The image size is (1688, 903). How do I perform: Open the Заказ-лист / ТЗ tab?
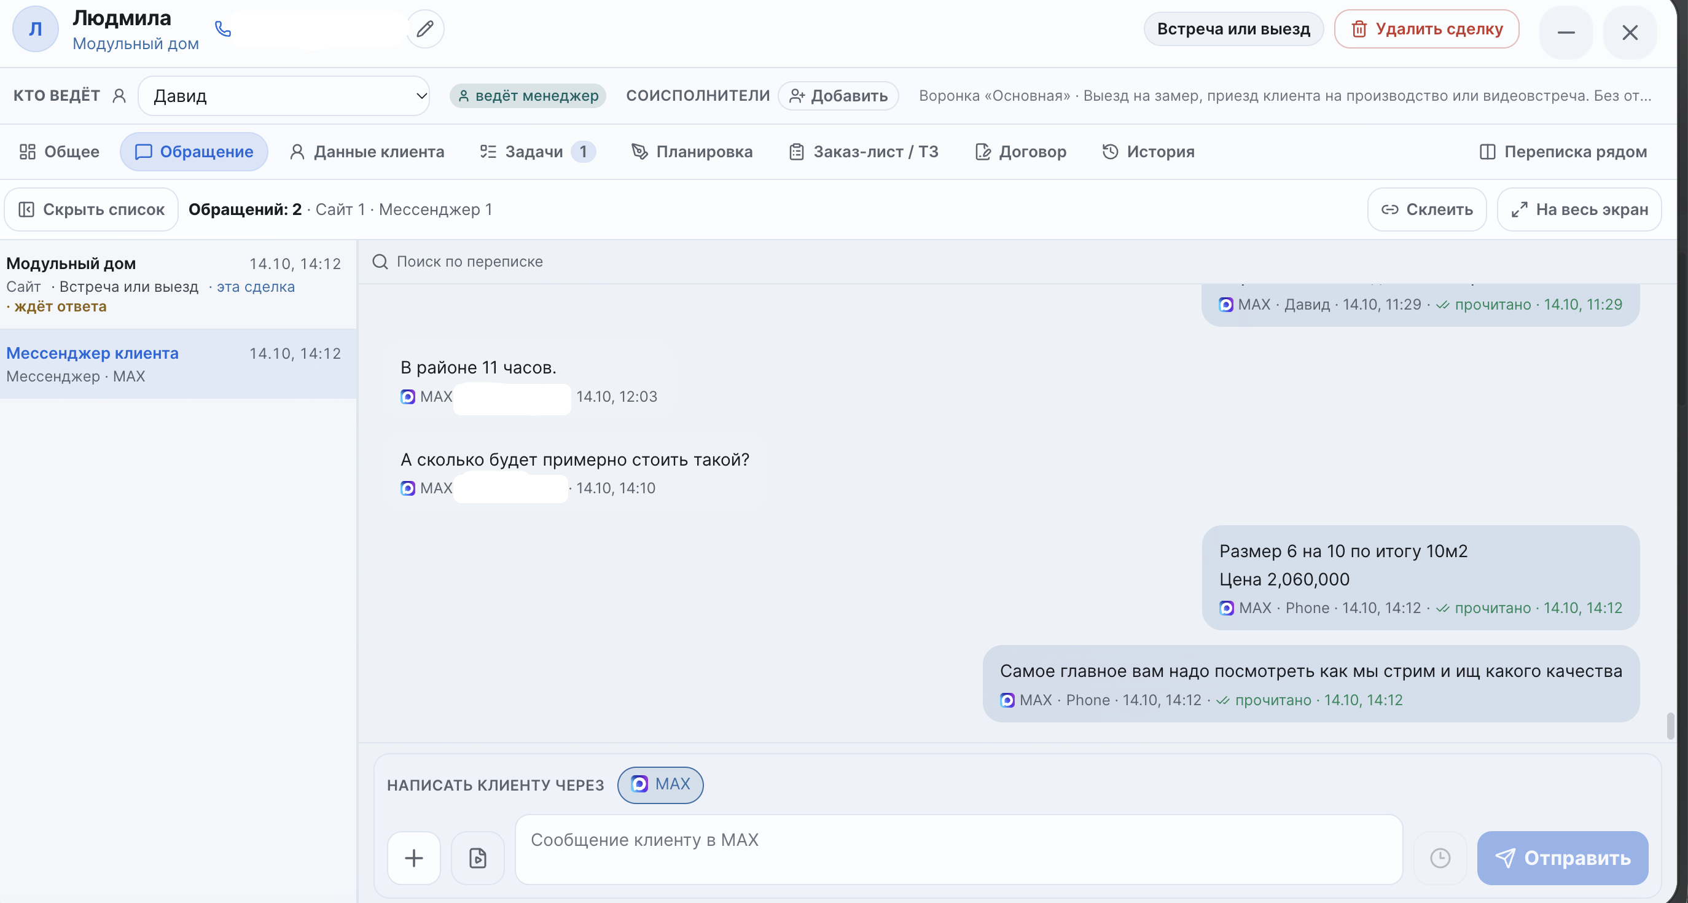[x=863, y=151]
